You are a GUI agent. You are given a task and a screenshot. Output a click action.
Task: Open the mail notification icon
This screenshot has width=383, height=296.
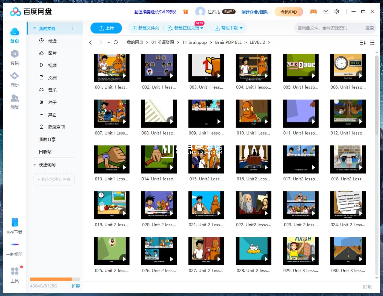point(326,12)
